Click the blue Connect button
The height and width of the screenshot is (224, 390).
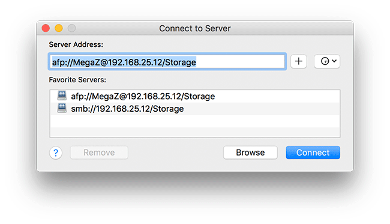pyautogui.click(x=313, y=153)
